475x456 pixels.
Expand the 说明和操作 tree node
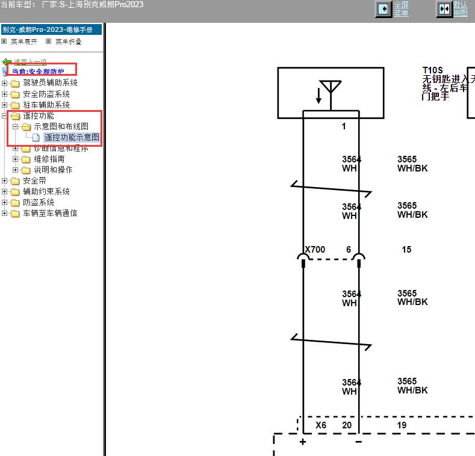[x=15, y=170]
